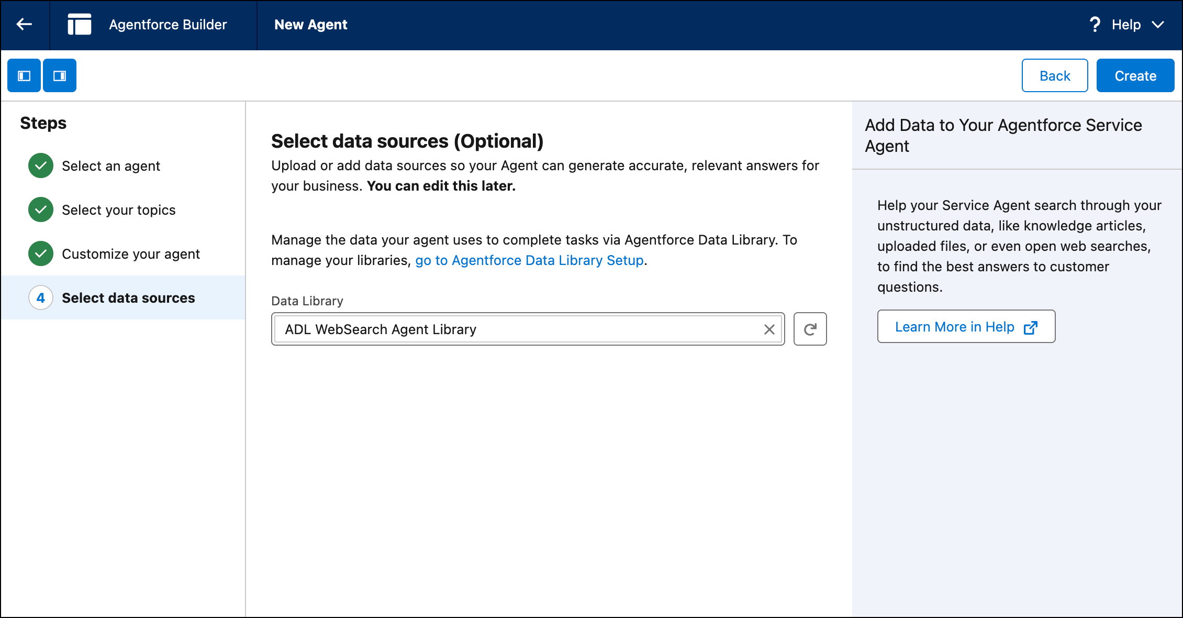
Task: Open the Agentforce Data Library Setup link
Action: [529, 260]
